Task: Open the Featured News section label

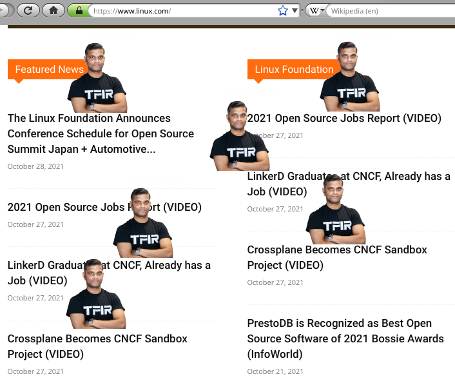Action: [x=49, y=70]
